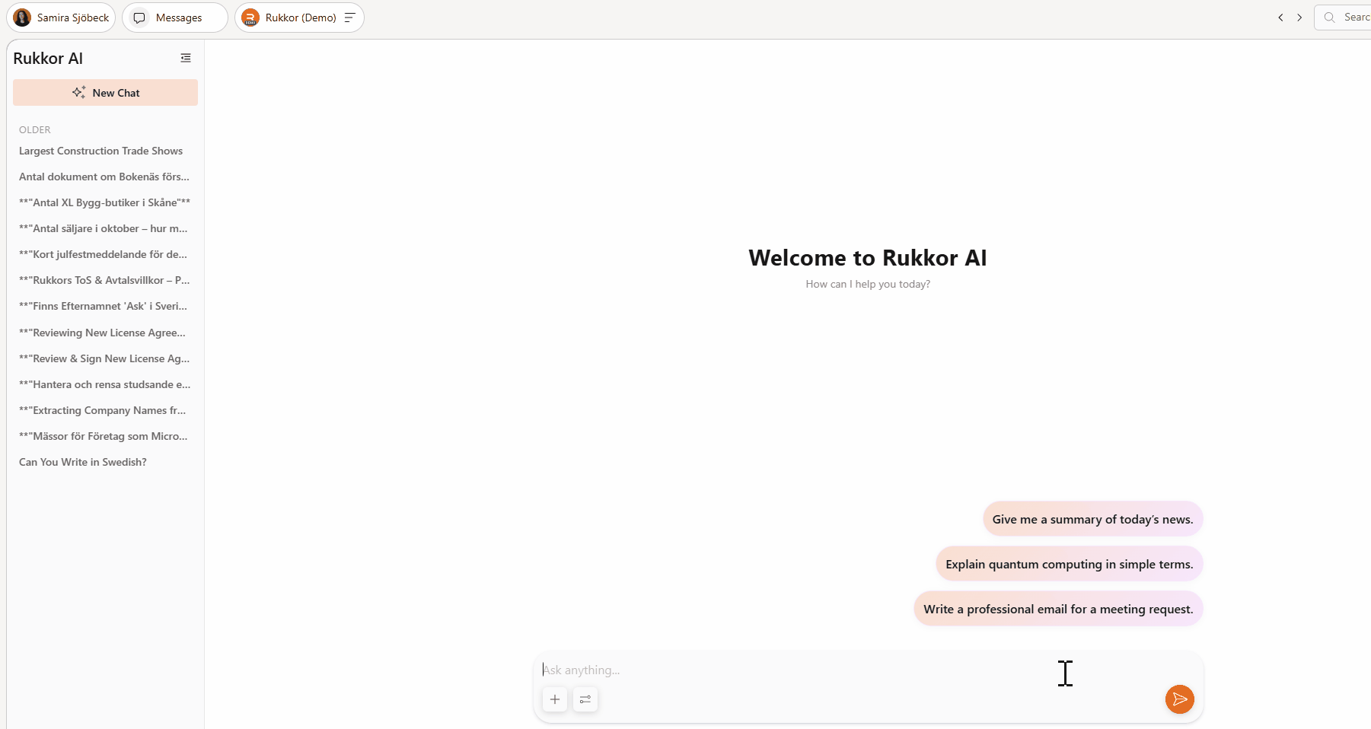Click the Messages speech bubble icon

139,18
